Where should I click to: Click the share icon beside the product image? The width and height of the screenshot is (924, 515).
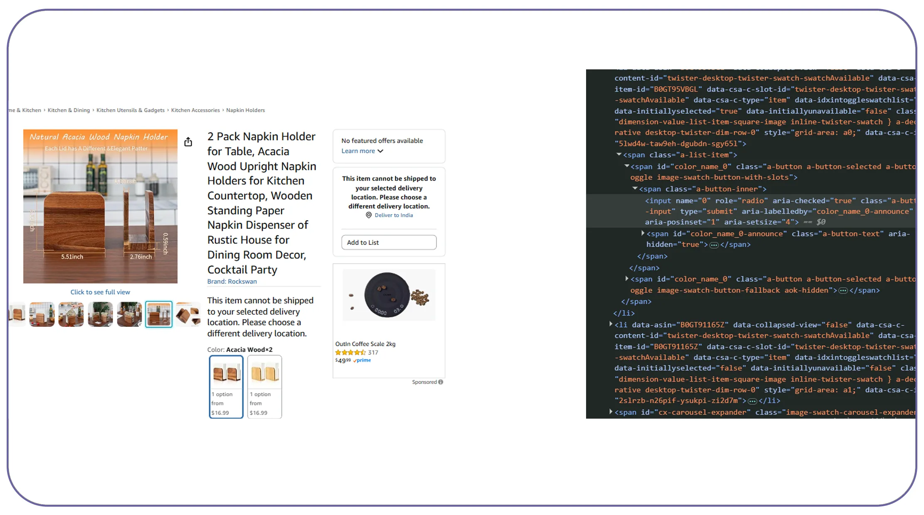tap(188, 142)
